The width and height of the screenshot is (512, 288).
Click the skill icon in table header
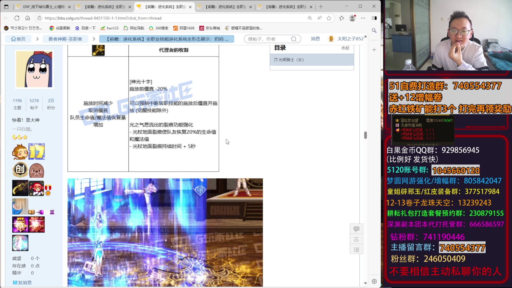pyautogui.click(x=98, y=50)
